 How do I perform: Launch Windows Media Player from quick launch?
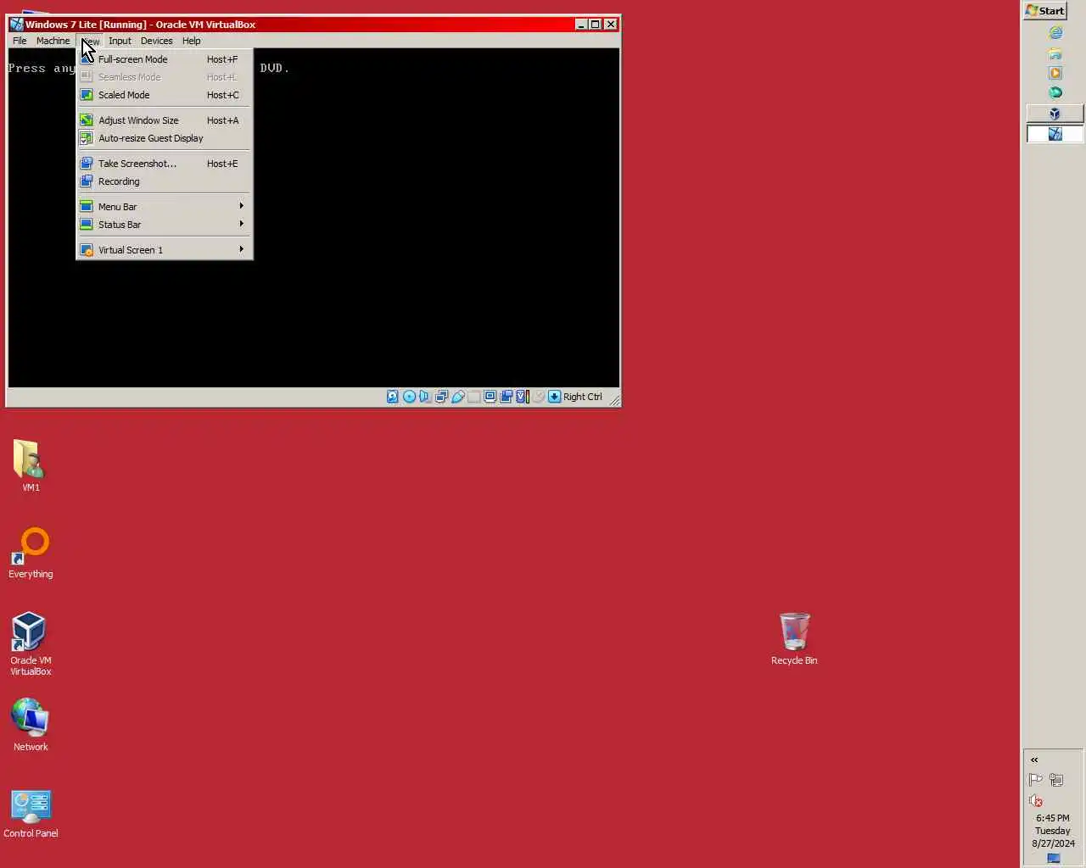(1055, 73)
